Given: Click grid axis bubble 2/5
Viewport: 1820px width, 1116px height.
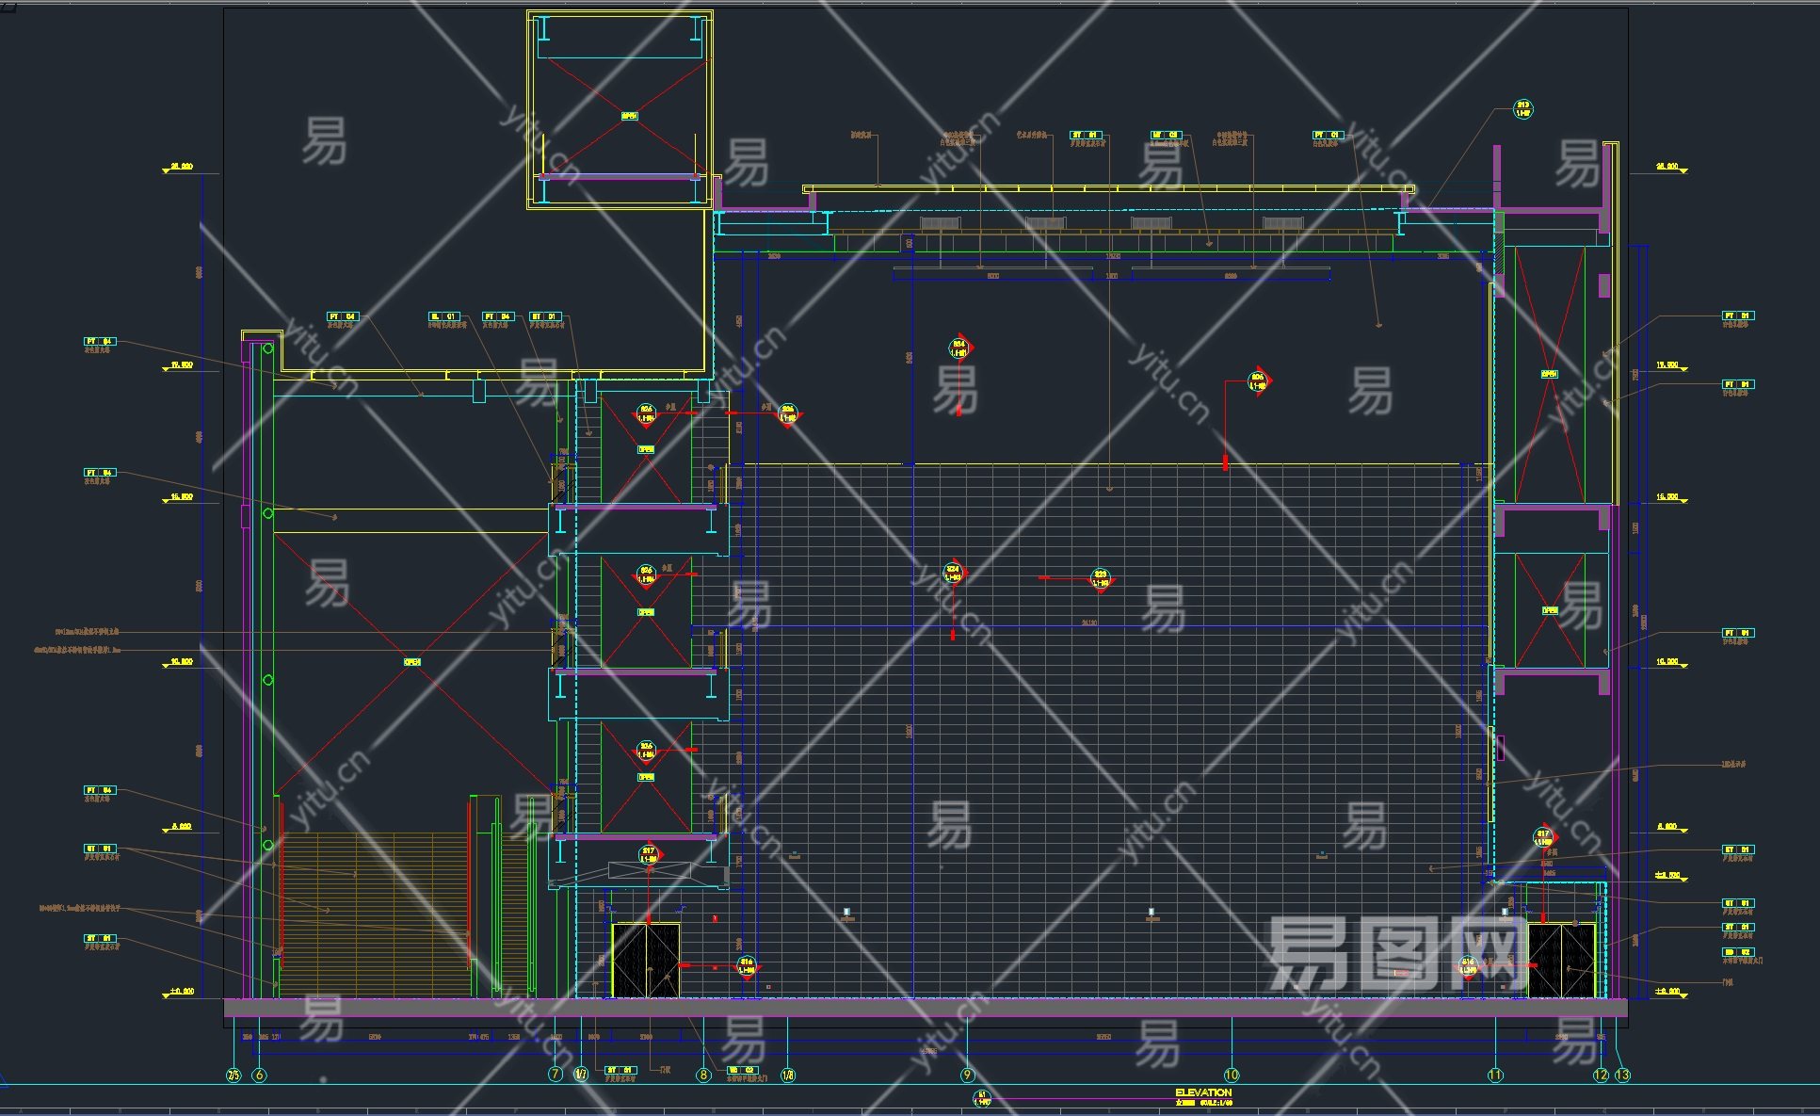Looking at the screenshot, I should point(234,1075).
